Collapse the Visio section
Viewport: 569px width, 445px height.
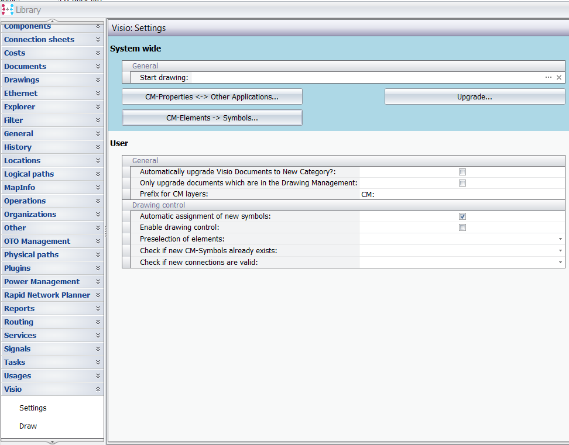pyautogui.click(x=52, y=389)
